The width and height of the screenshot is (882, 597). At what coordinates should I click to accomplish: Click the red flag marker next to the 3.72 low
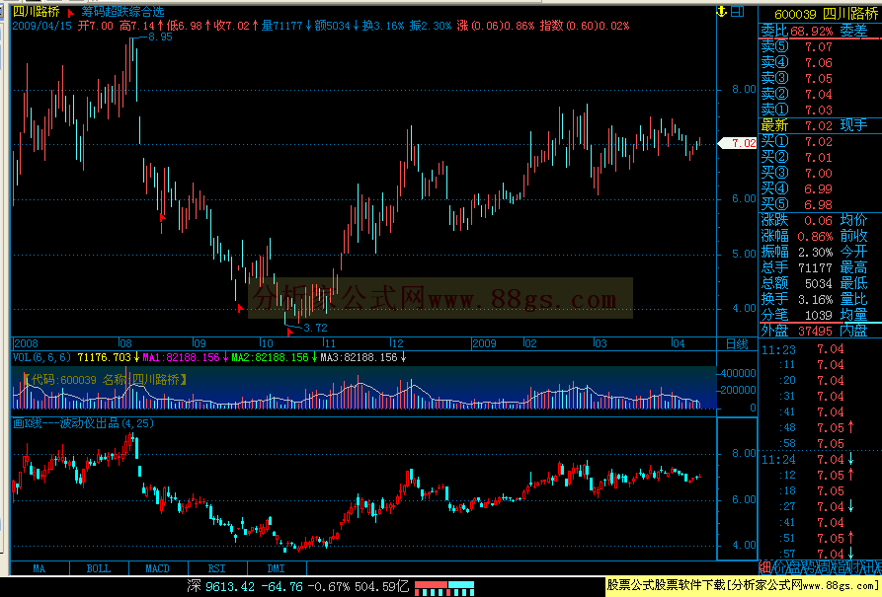289,332
